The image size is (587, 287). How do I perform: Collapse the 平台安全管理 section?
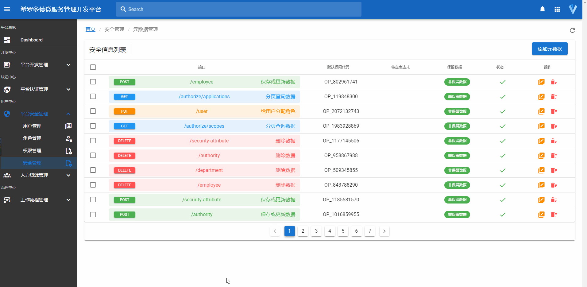(x=68, y=114)
